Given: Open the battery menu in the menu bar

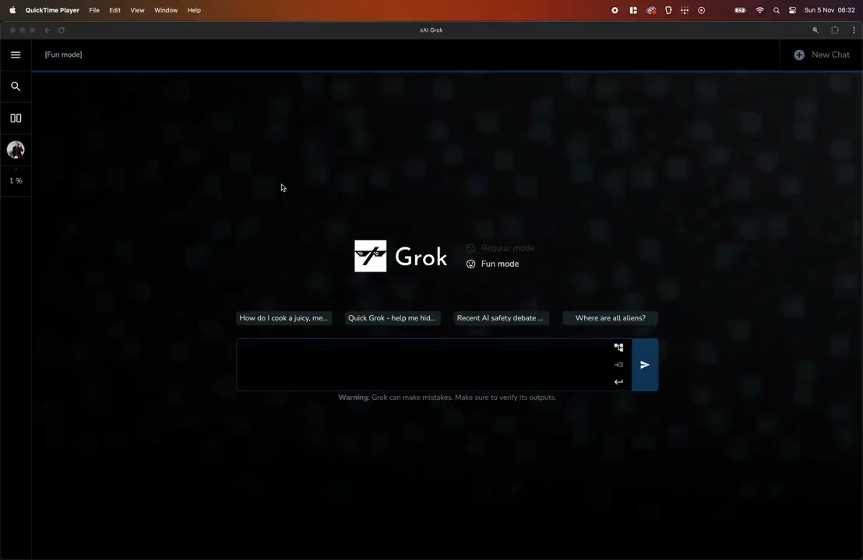Looking at the screenshot, I should pyautogui.click(x=740, y=10).
